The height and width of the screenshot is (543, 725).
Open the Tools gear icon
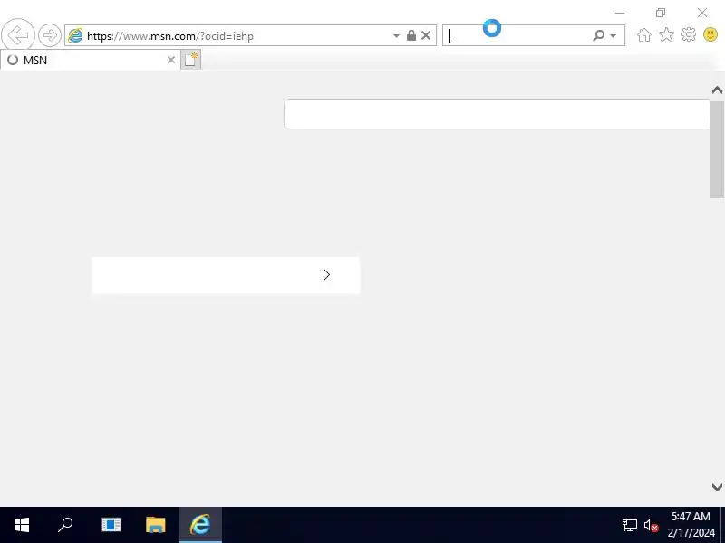tap(689, 34)
